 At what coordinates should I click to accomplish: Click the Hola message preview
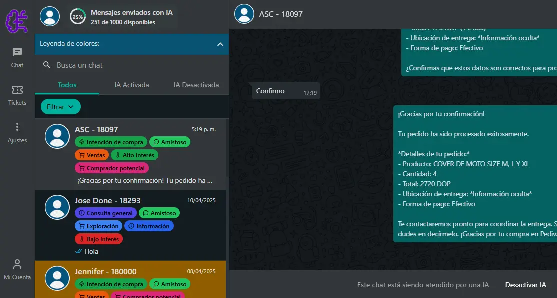click(91, 251)
